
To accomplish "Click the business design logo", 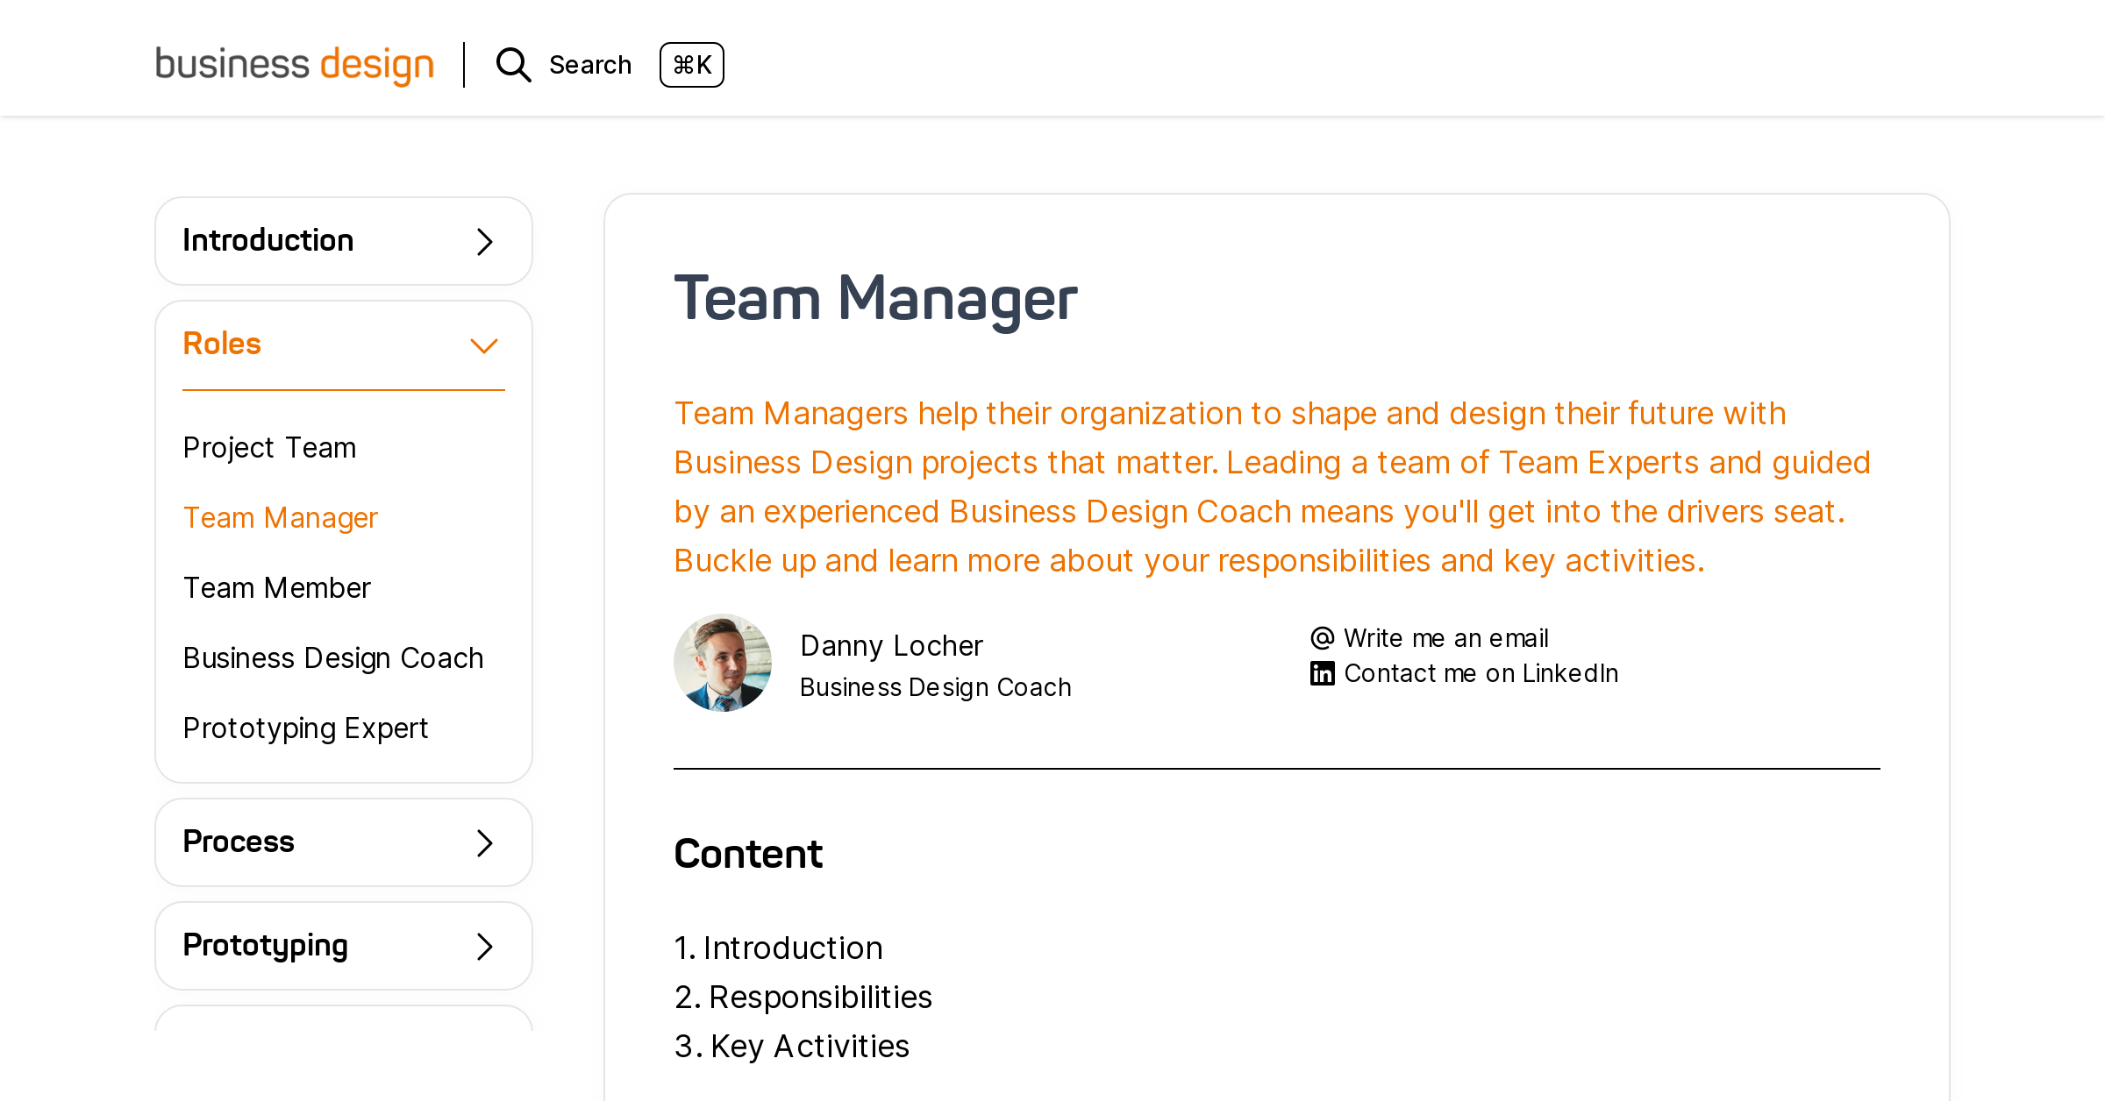I will 294,63.
